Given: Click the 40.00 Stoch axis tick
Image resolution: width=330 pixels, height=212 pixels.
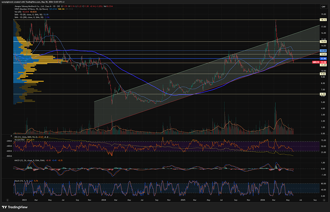Looking at the screenshot, I should tap(323, 190).
